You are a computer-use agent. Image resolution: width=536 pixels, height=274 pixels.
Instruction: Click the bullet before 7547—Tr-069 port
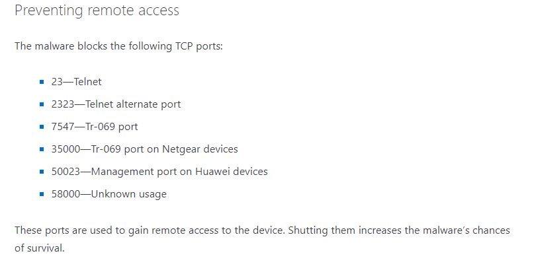[x=42, y=127]
